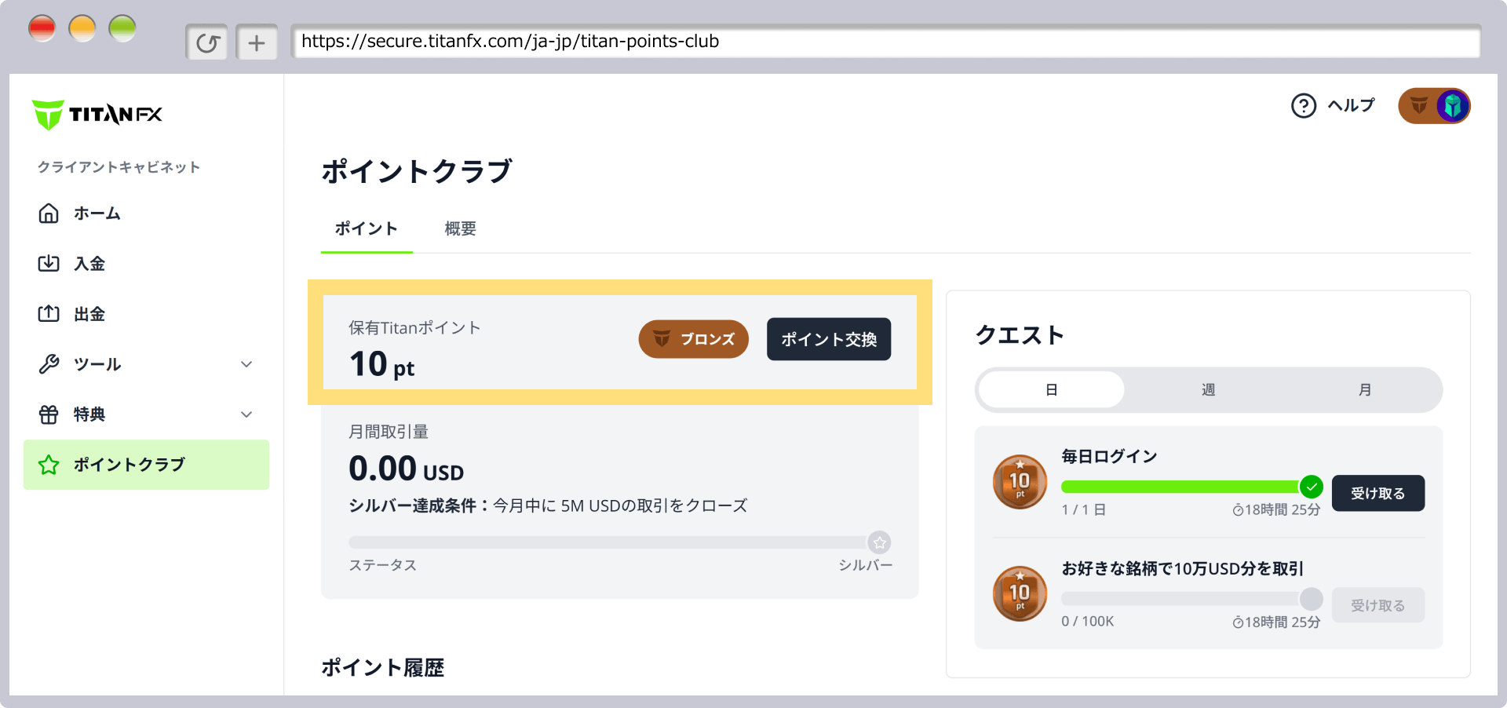The width and height of the screenshot is (1507, 708).
Task: Expand the 特典 menu chevron
Action: tap(246, 414)
